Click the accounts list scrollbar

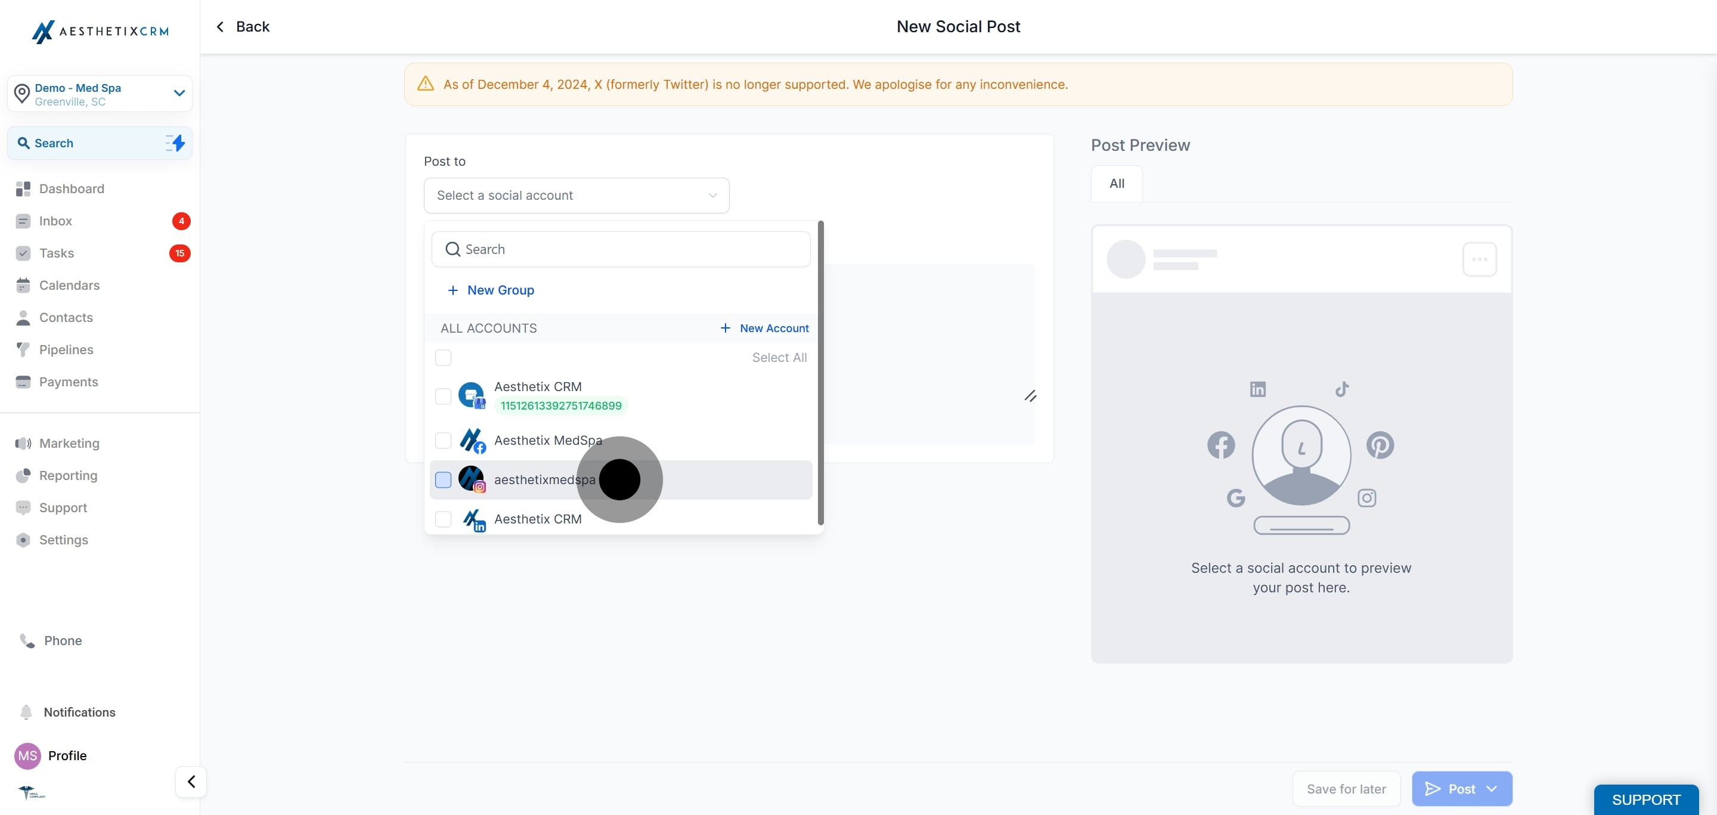point(820,373)
